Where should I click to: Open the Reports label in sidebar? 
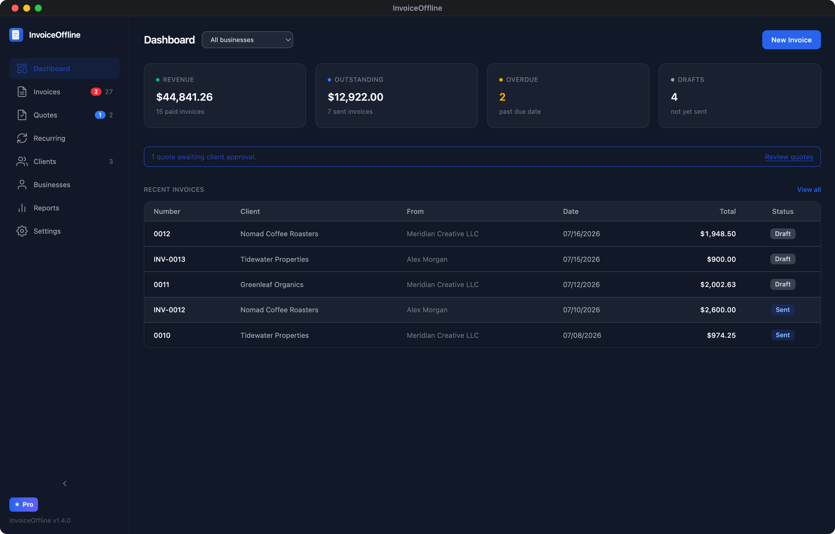(x=46, y=208)
